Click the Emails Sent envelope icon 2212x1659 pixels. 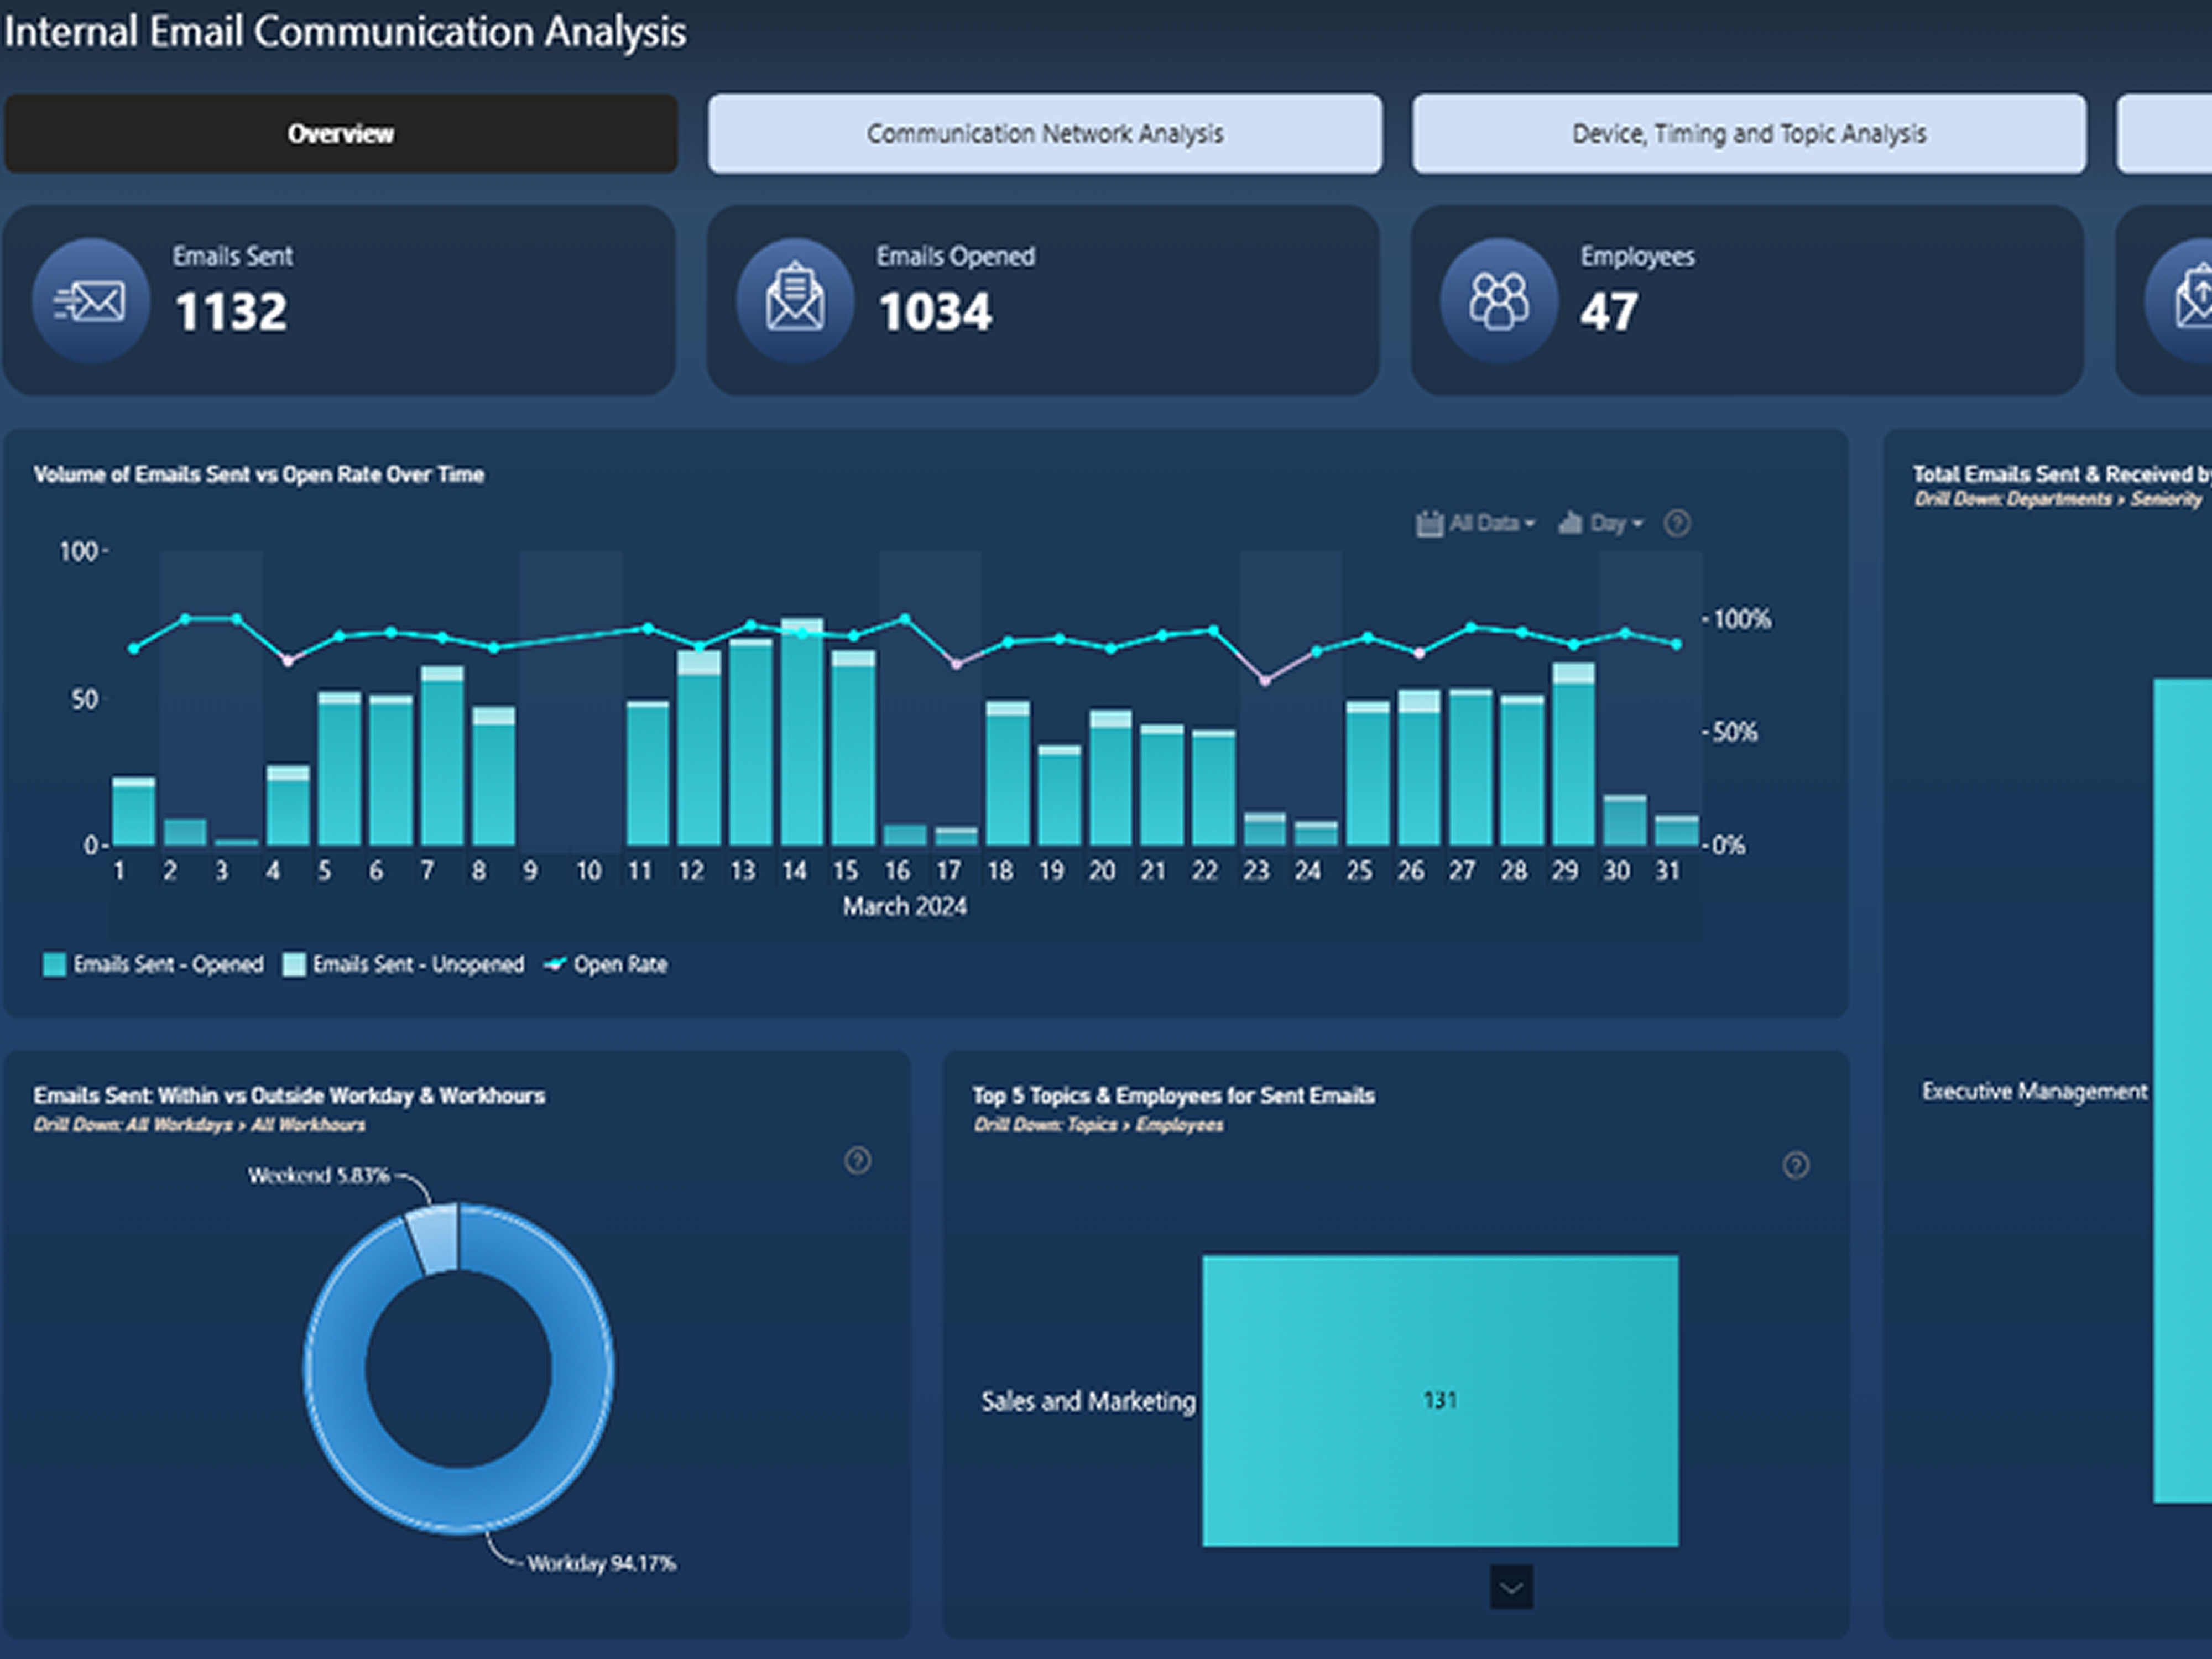91,300
